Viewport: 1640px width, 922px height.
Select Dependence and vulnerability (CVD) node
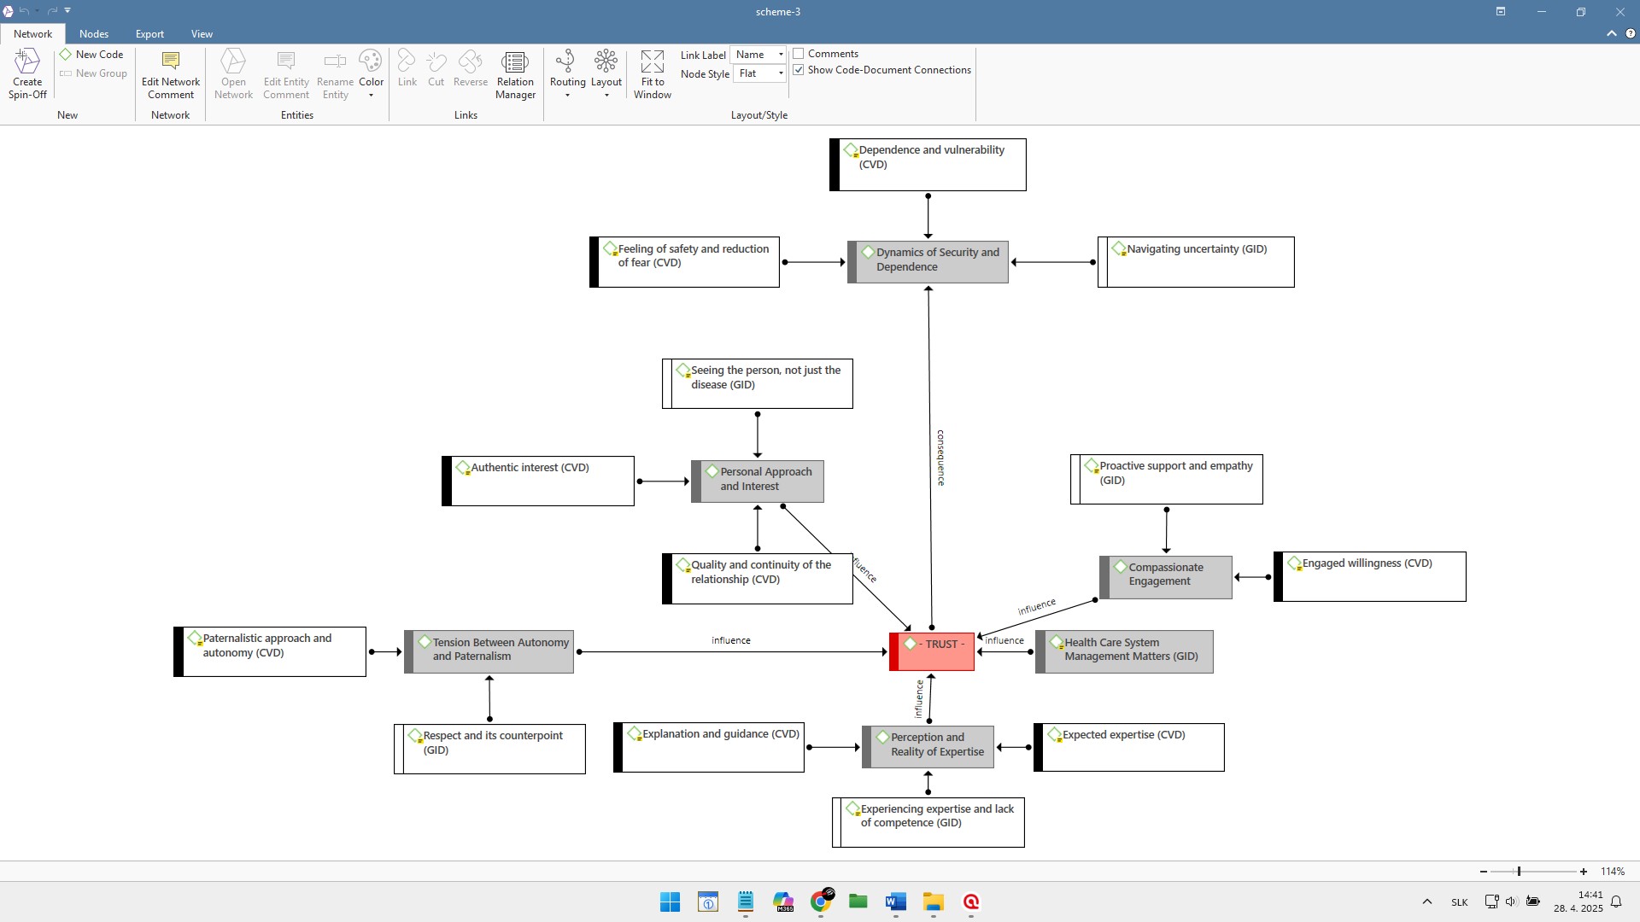(928, 165)
